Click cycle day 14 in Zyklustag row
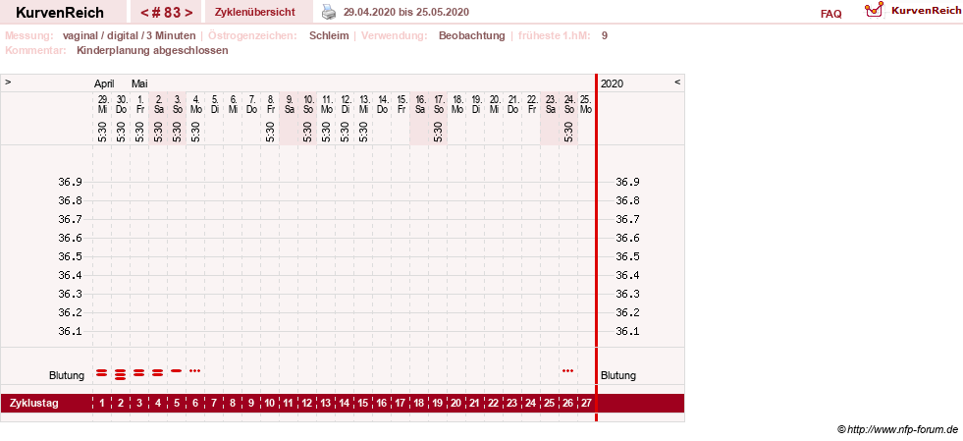 pyautogui.click(x=345, y=404)
